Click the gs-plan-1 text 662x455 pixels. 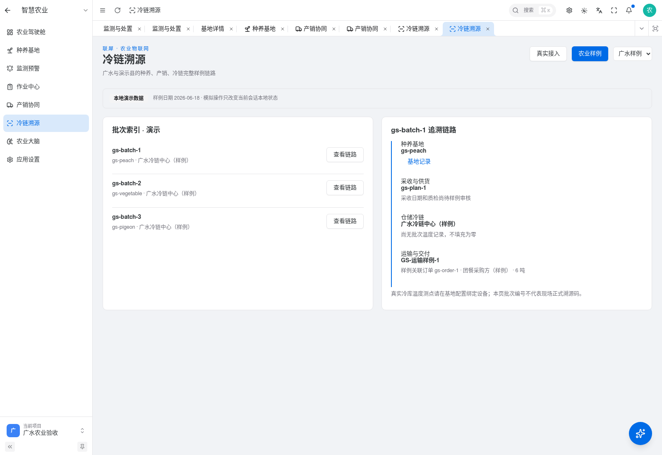(x=413, y=188)
